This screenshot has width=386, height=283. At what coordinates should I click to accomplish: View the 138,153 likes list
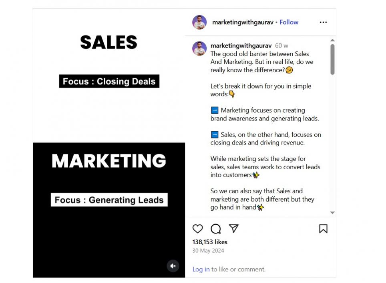[x=210, y=242]
